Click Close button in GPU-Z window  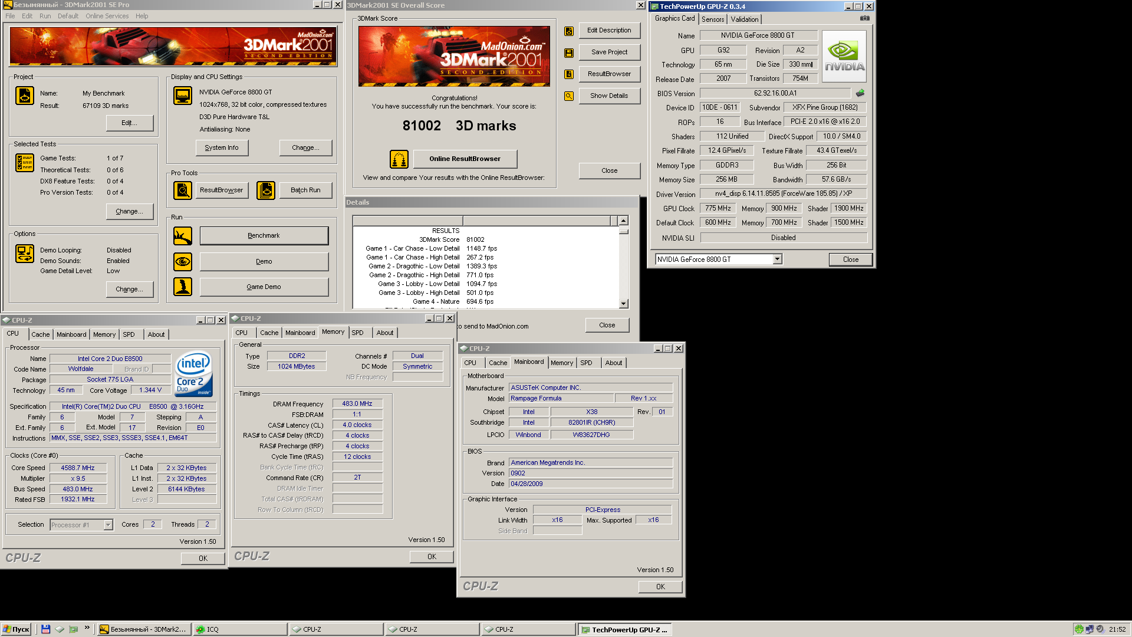click(x=851, y=260)
